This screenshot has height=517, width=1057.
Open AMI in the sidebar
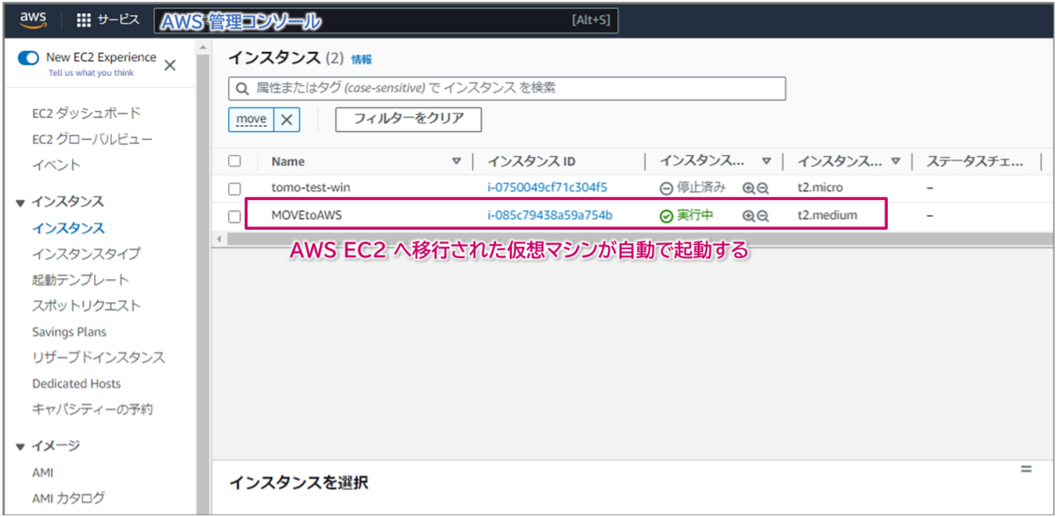click(x=43, y=472)
